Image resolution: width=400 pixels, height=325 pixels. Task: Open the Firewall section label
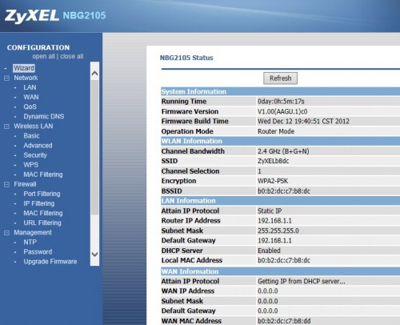click(25, 184)
